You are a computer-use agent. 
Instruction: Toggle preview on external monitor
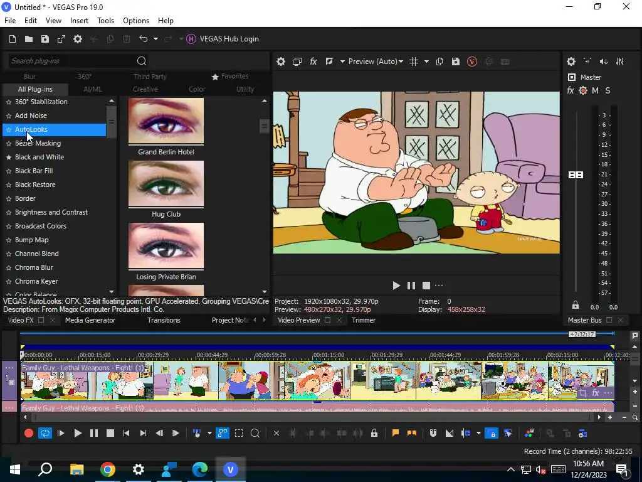[297, 62]
